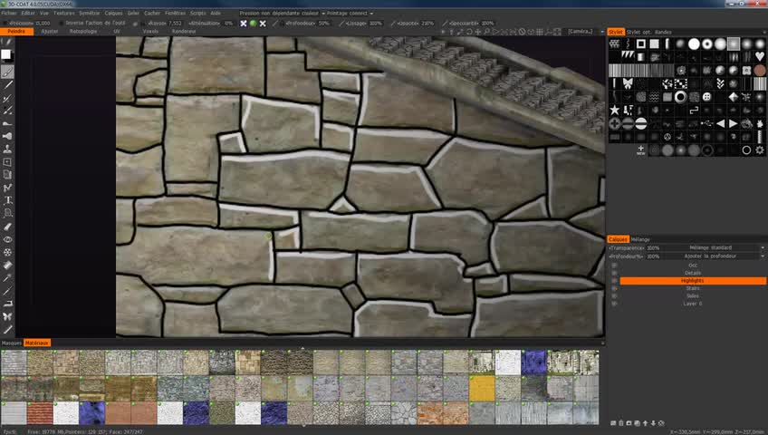
Task: Click the New brush plus icon
Action: (x=640, y=150)
